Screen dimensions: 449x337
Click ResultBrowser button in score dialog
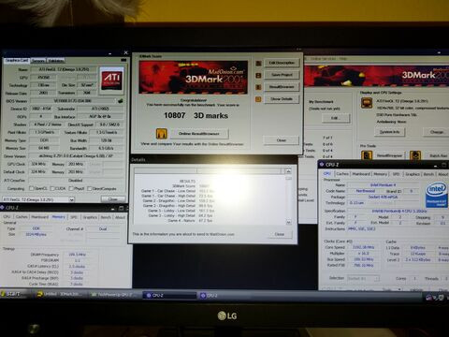click(x=282, y=87)
